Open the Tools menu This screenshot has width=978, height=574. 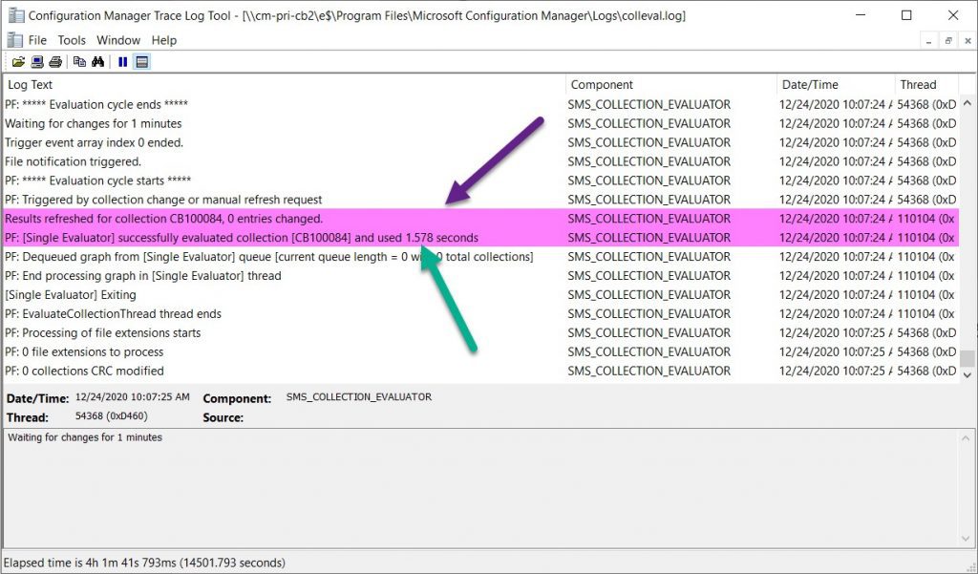[x=71, y=40]
